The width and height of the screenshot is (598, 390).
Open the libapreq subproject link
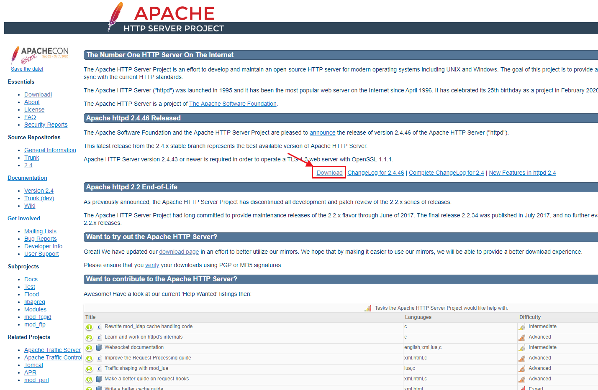coord(35,302)
